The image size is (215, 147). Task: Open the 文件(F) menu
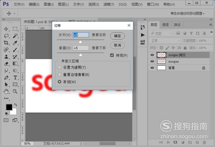click(x=19, y=4)
